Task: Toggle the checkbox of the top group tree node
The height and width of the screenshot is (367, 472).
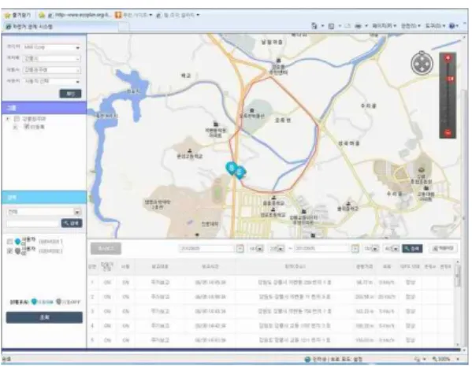Action: (x=17, y=119)
